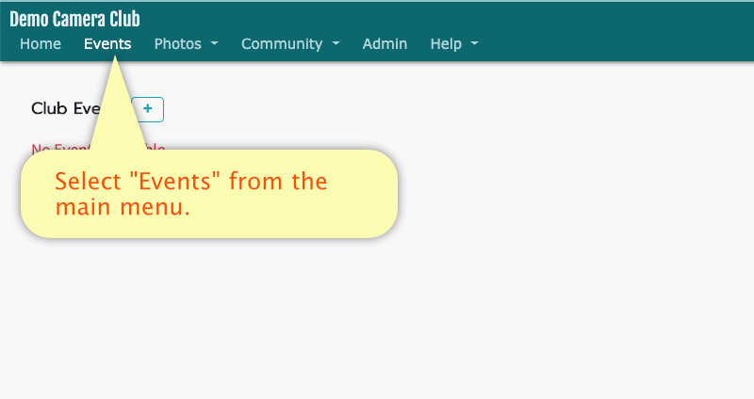
Task: Click the "main menu." text in callout
Action: point(123,207)
